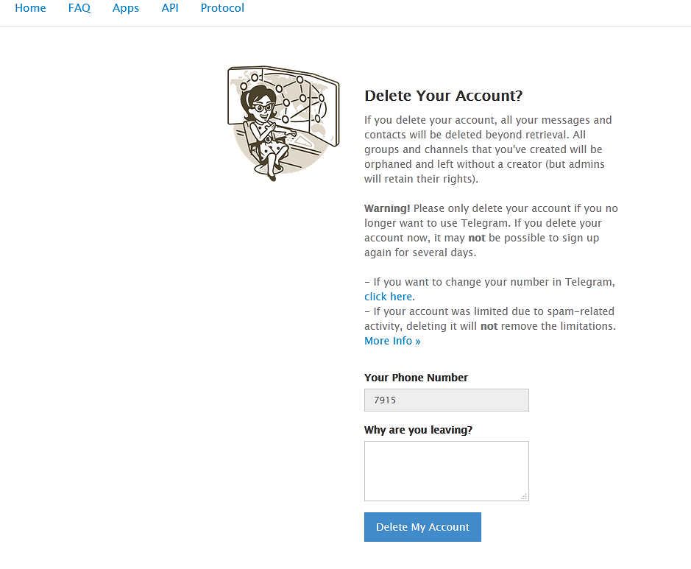Focus the 'Why are you leaving?' text area
Screen dimensions: 691x569
[447, 471]
